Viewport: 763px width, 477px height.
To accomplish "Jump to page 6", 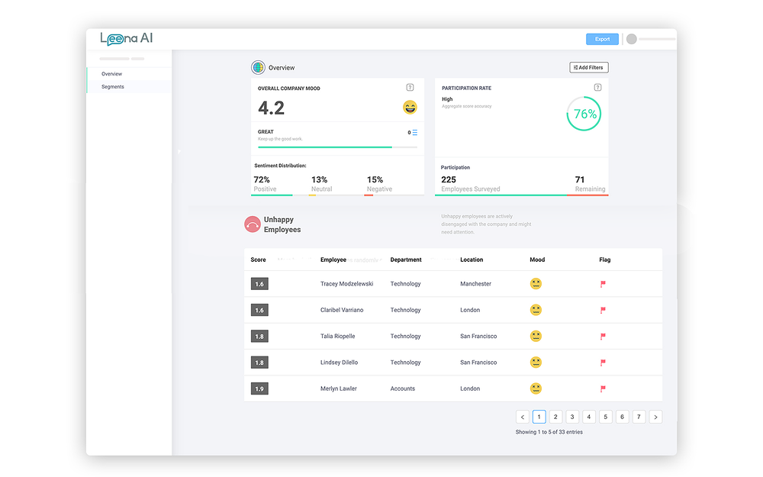I will [x=622, y=417].
